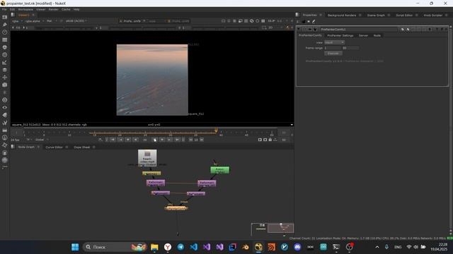Click the Color nodes toolbar icon
453x254 pixels.
(5, 47)
